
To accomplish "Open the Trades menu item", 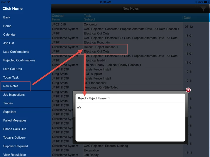I will (x=8, y=103).
